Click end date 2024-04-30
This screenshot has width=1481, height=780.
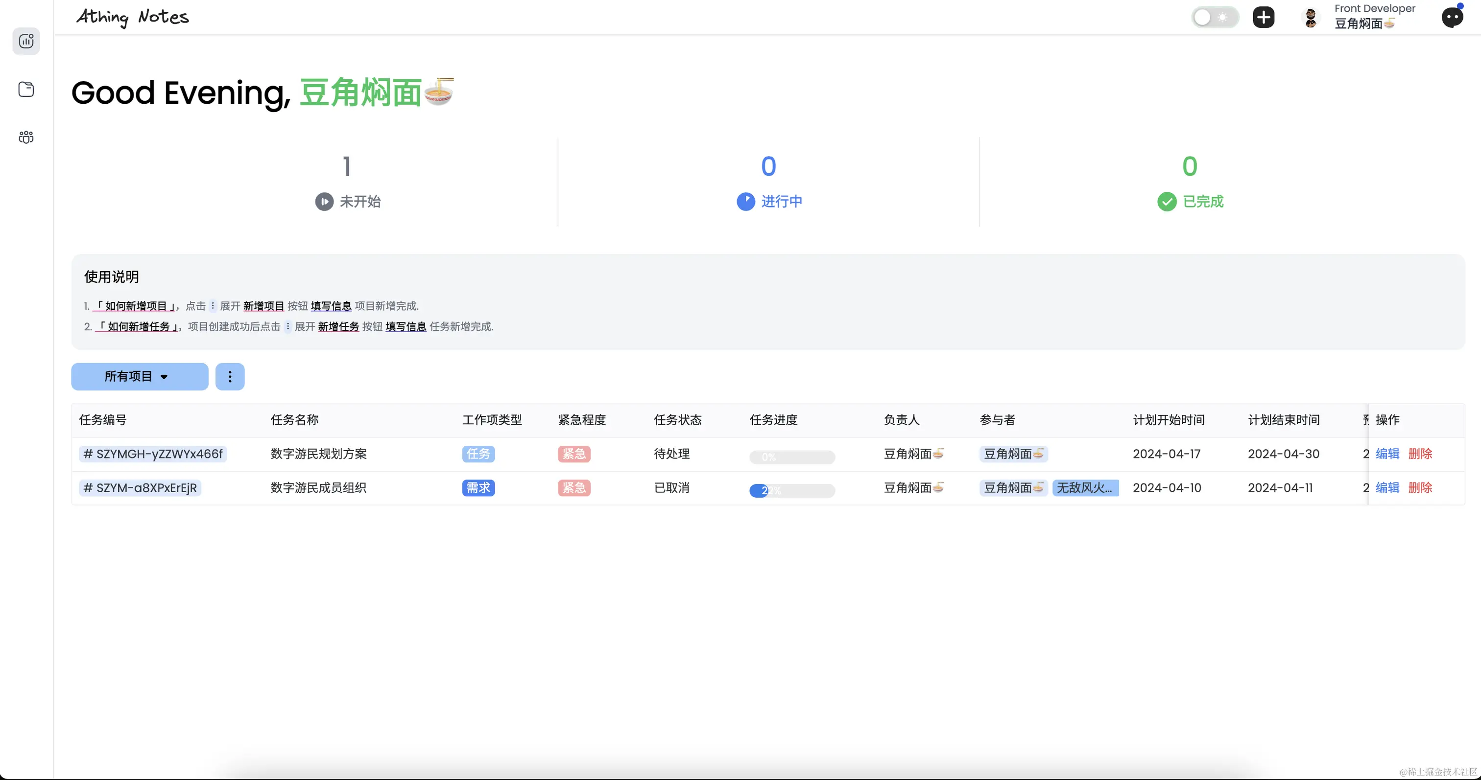click(1283, 454)
